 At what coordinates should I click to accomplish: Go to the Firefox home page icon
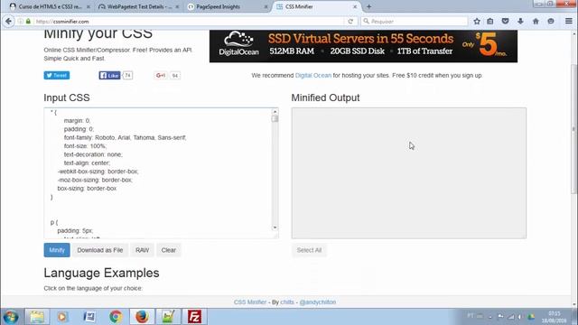coord(536,22)
